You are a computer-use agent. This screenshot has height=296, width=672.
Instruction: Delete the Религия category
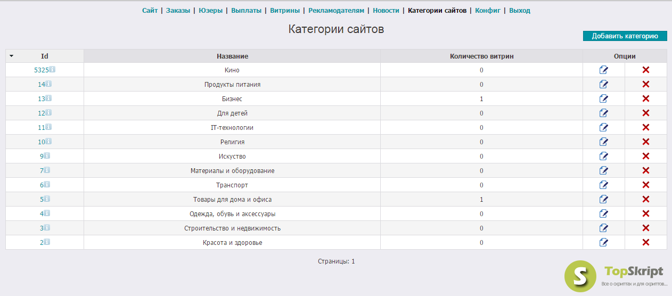tap(646, 142)
